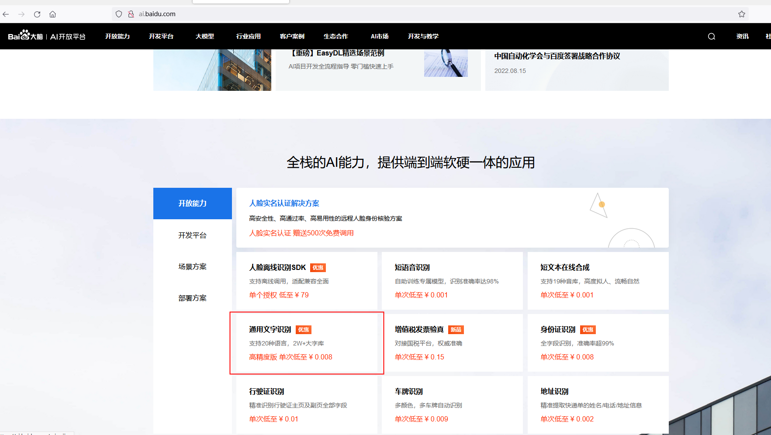Click heading 全栈的AI能力，提供端到端软硬一体的应用
Screen dimensions: 771x435
click(x=411, y=162)
